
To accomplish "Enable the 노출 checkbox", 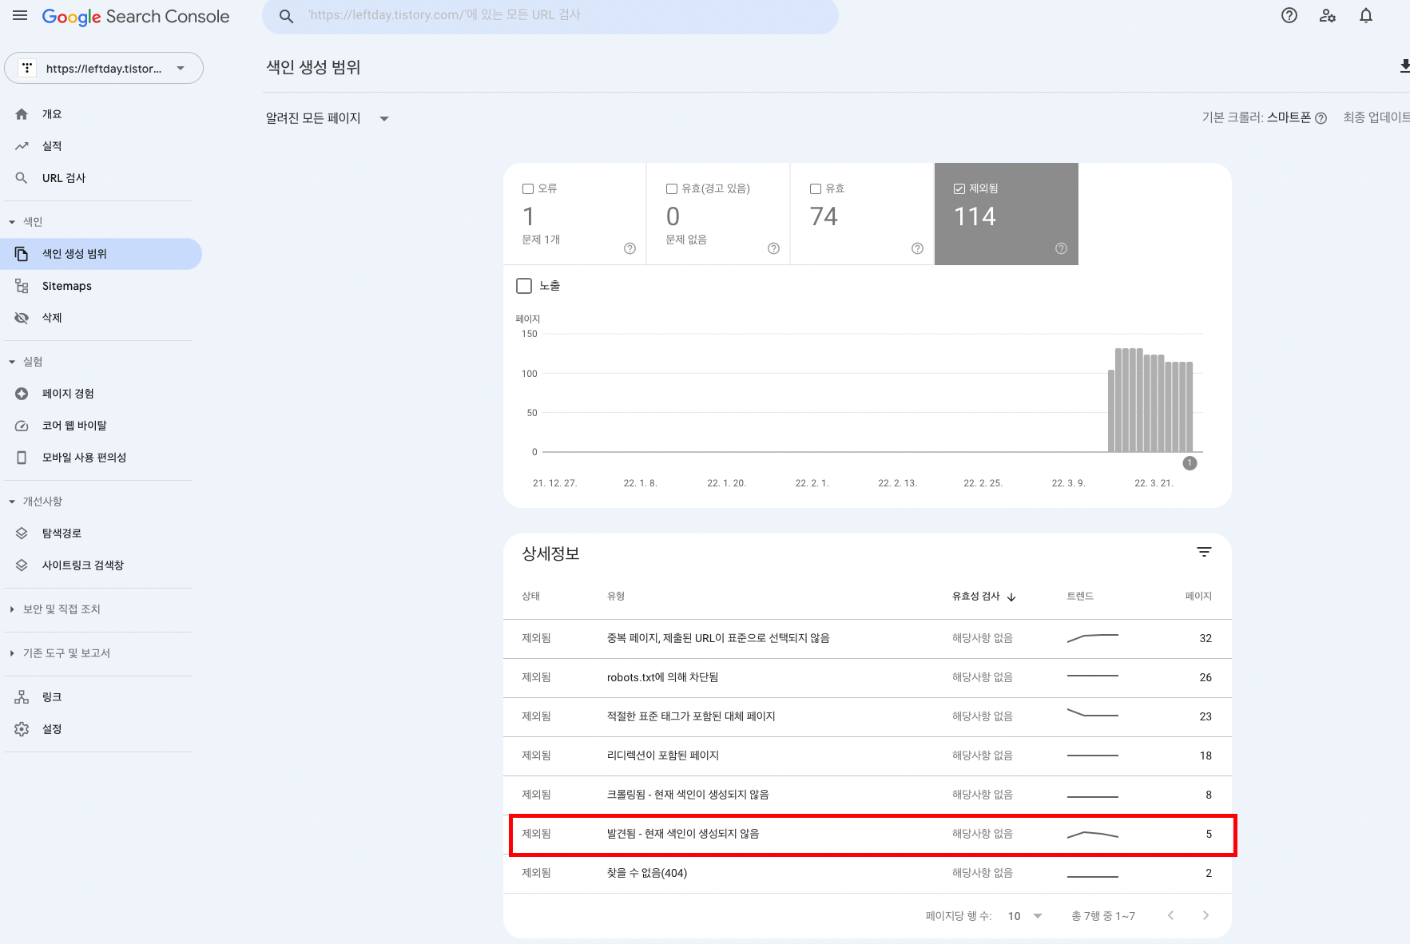I will pos(524,286).
